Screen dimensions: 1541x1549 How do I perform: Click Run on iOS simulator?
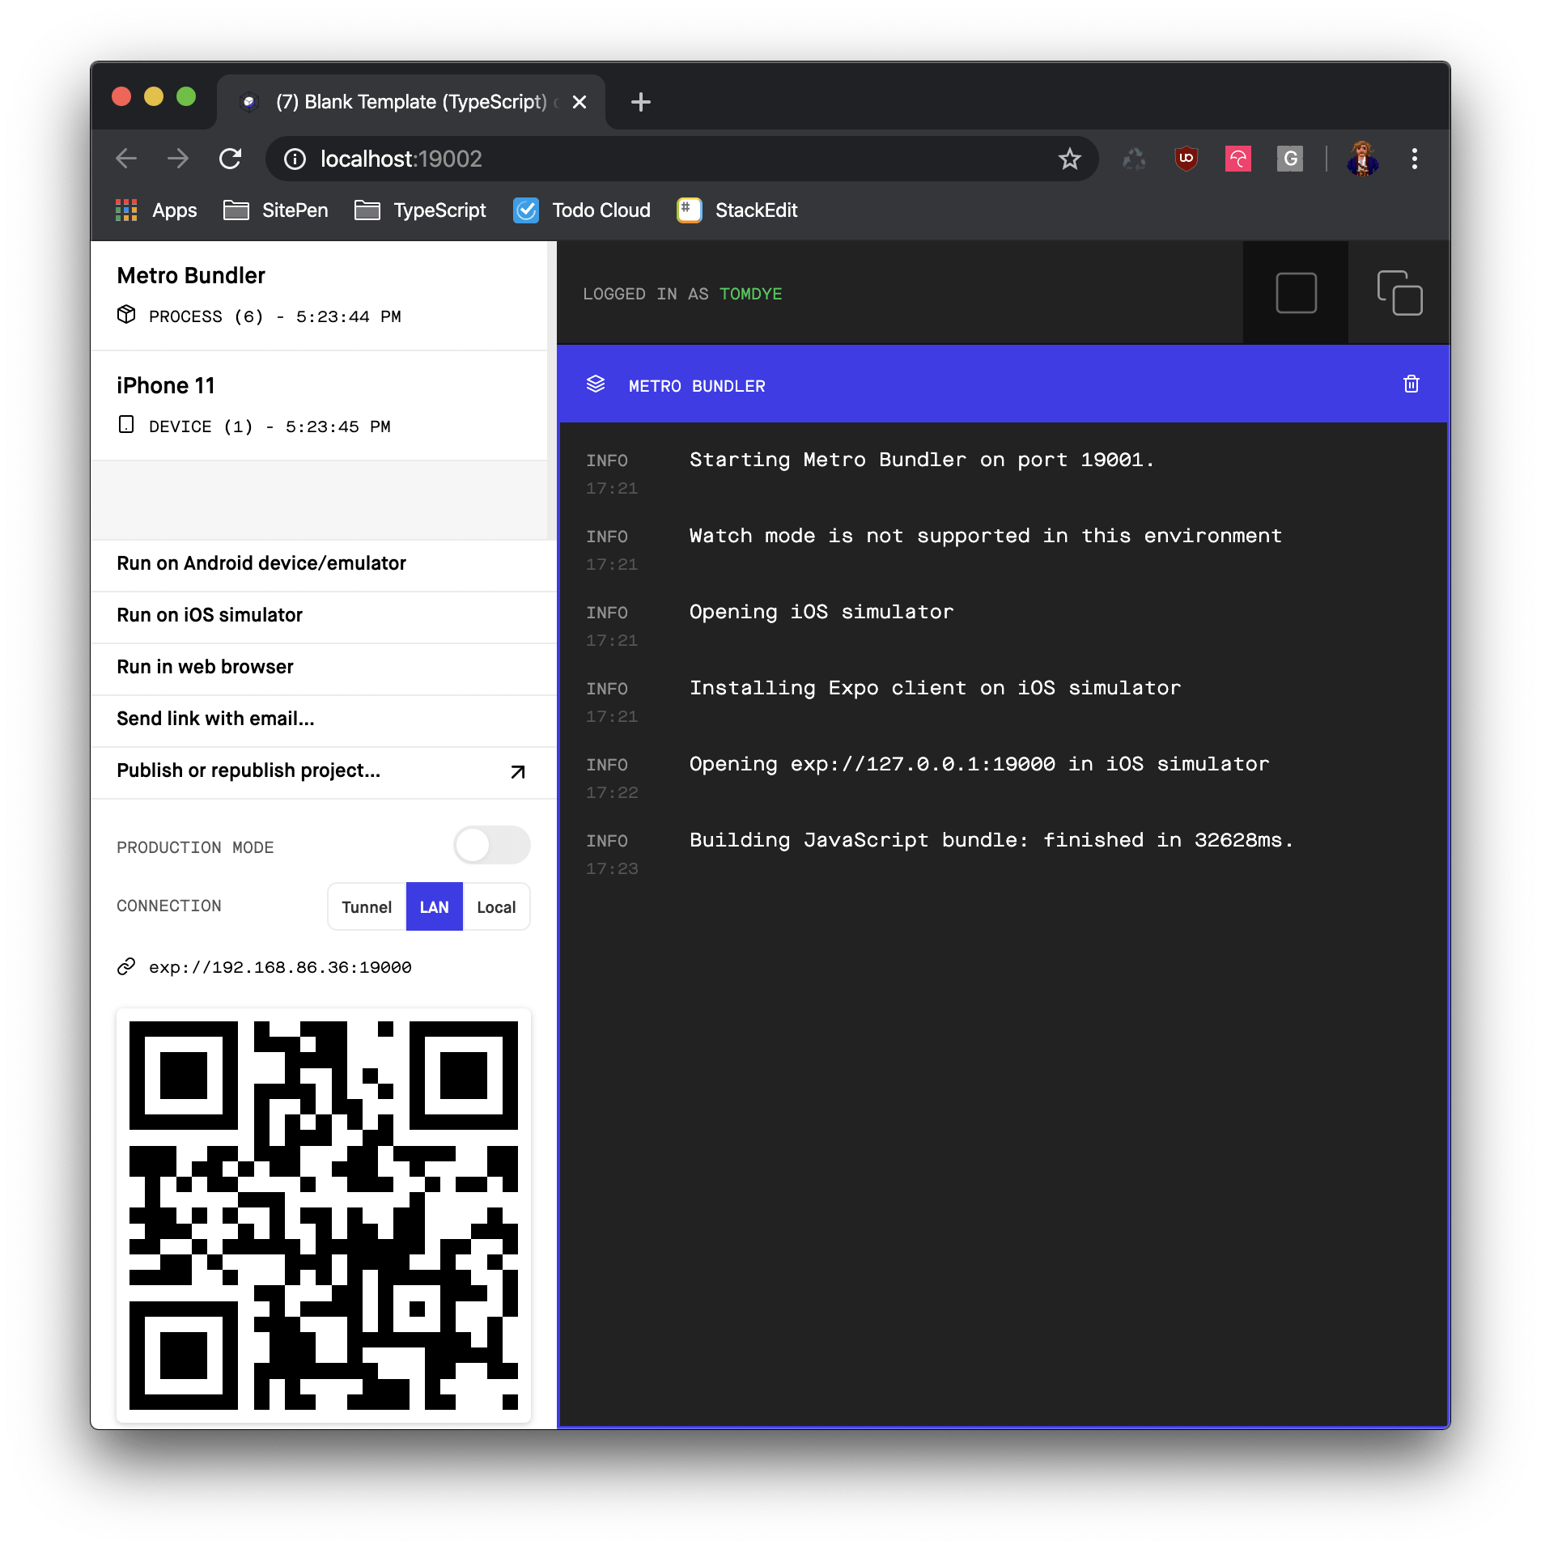point(324,616)
